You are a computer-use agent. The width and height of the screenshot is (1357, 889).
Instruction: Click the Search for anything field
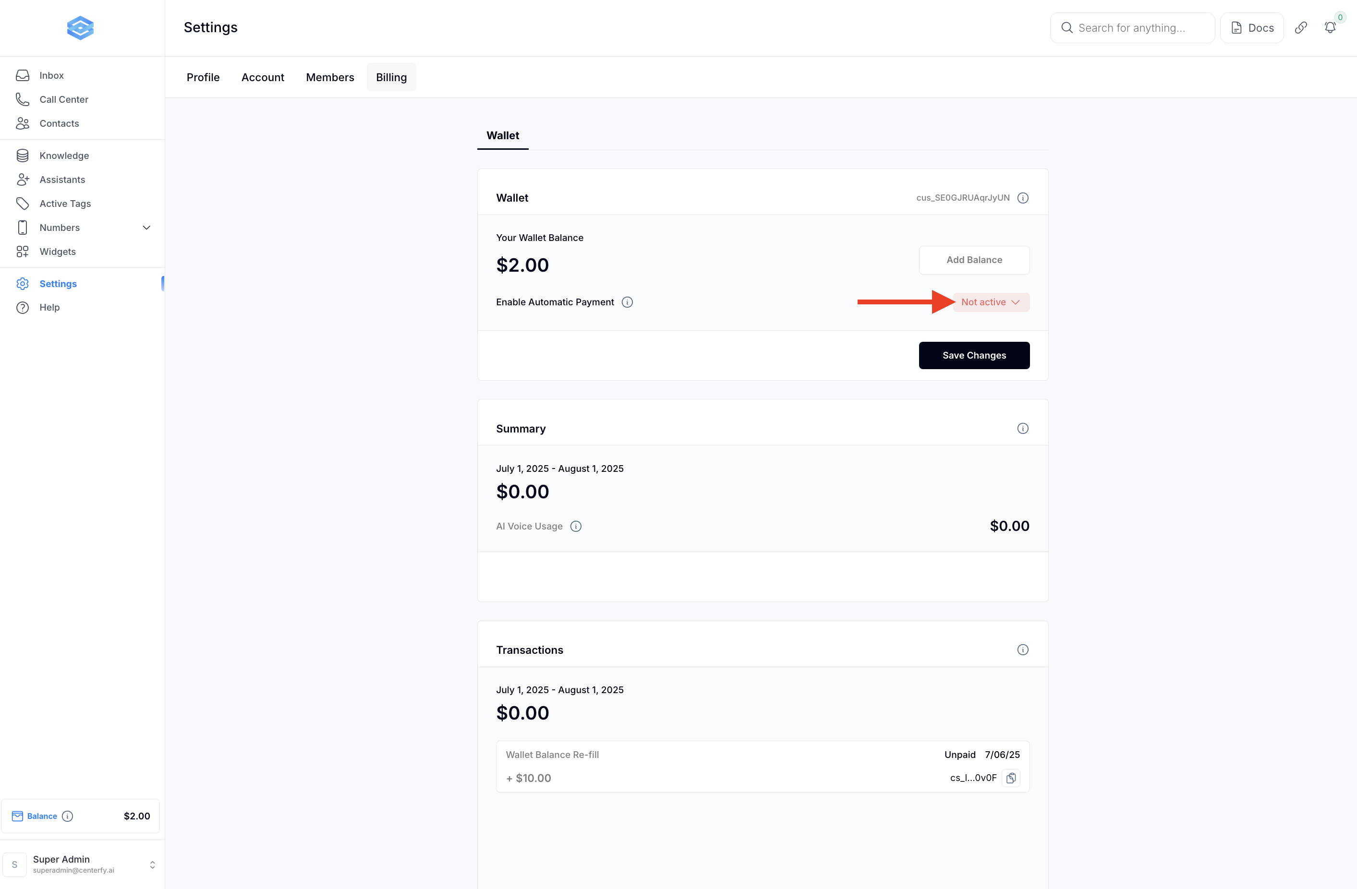(x=1132, y=27)
